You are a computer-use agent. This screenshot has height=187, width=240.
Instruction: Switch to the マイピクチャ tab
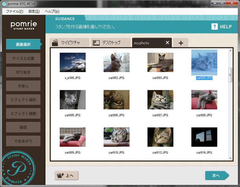click(70, 43)
